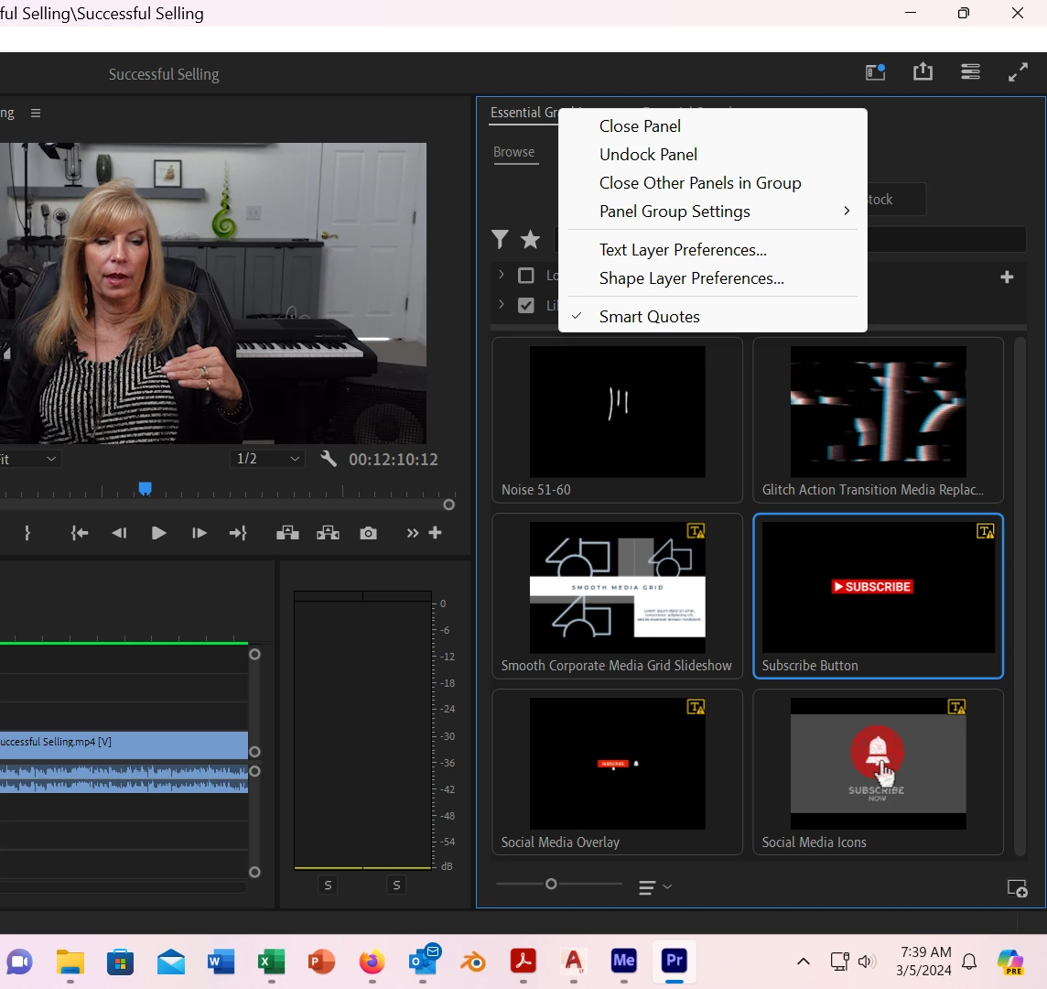Open Shape Layer Preferences

[712, 278]
